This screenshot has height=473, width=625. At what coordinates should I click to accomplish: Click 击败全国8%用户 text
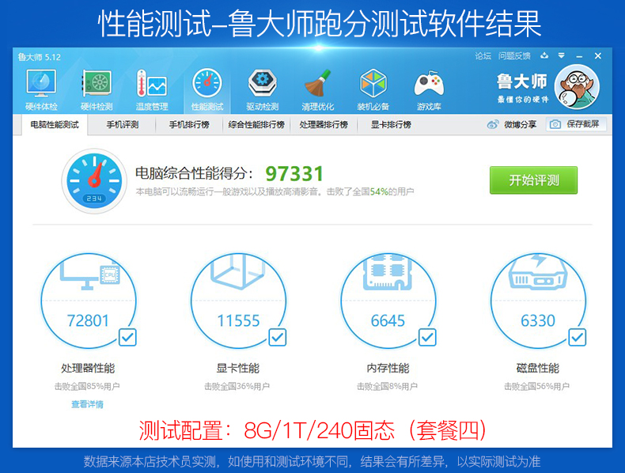[387, 386]
